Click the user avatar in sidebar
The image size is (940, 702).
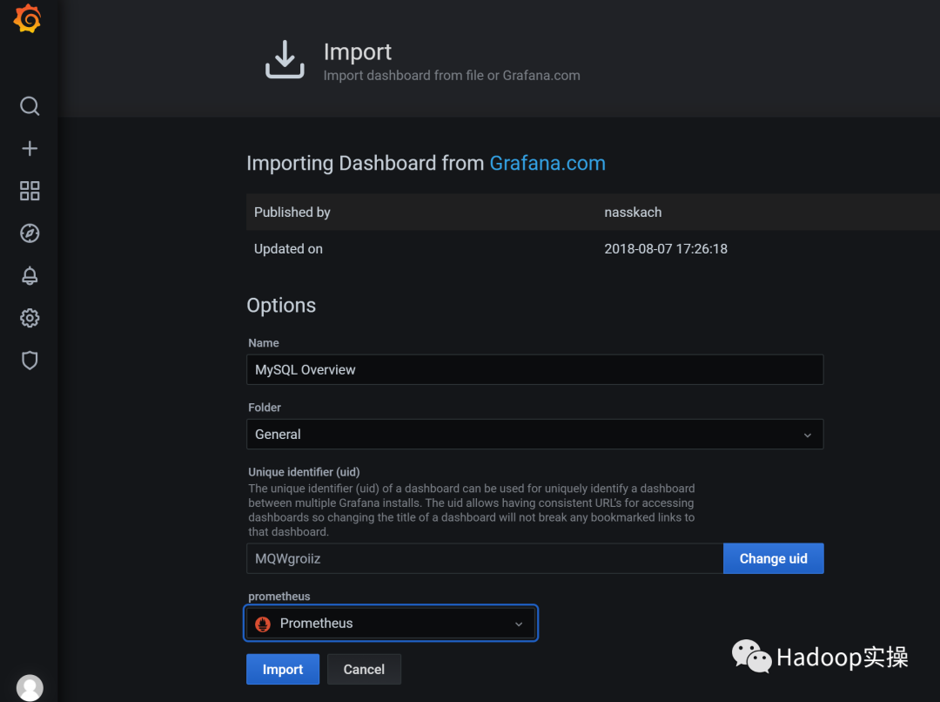point(30,687)
